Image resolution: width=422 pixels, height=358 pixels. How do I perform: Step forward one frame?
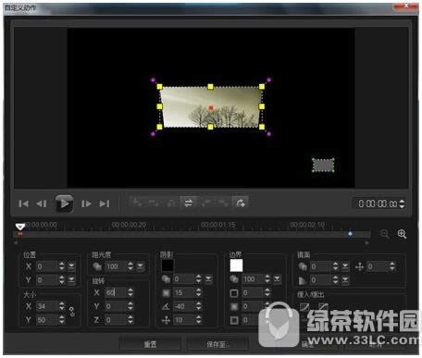coord(86,204)
